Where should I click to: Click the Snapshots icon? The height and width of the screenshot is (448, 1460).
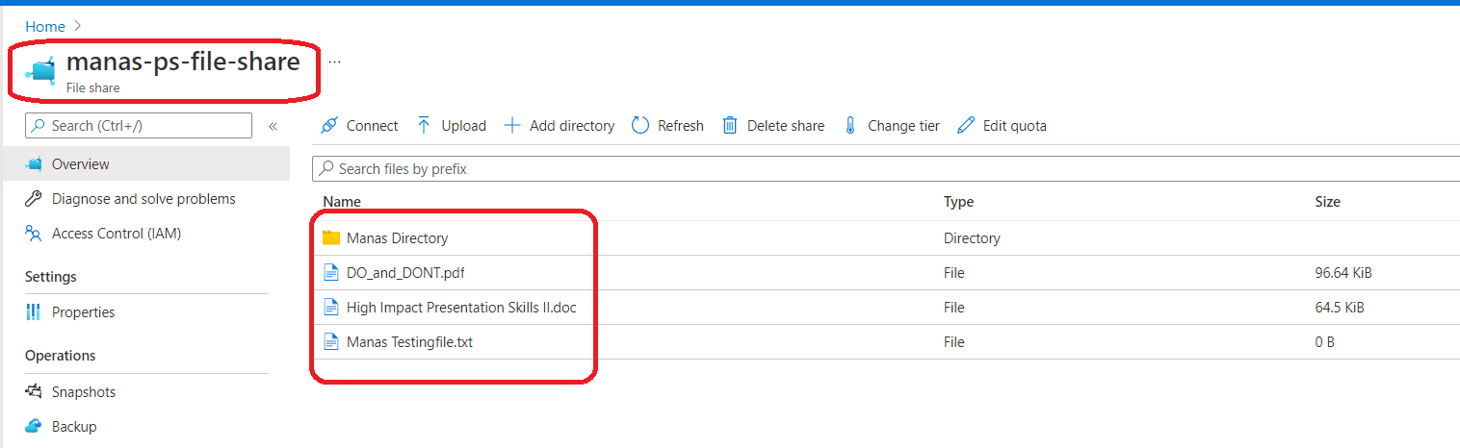34,392
